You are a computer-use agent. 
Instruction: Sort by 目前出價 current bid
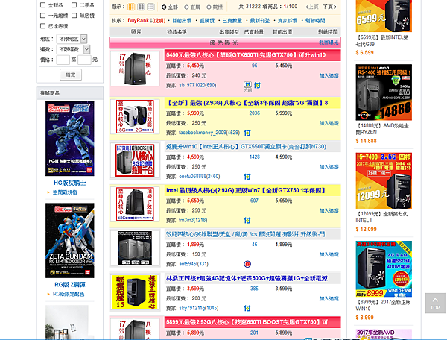[182, 21]
